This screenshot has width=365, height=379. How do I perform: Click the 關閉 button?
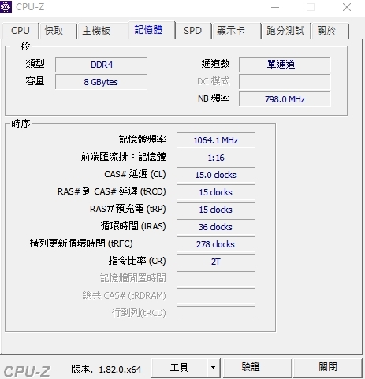(x=327, y=367)
